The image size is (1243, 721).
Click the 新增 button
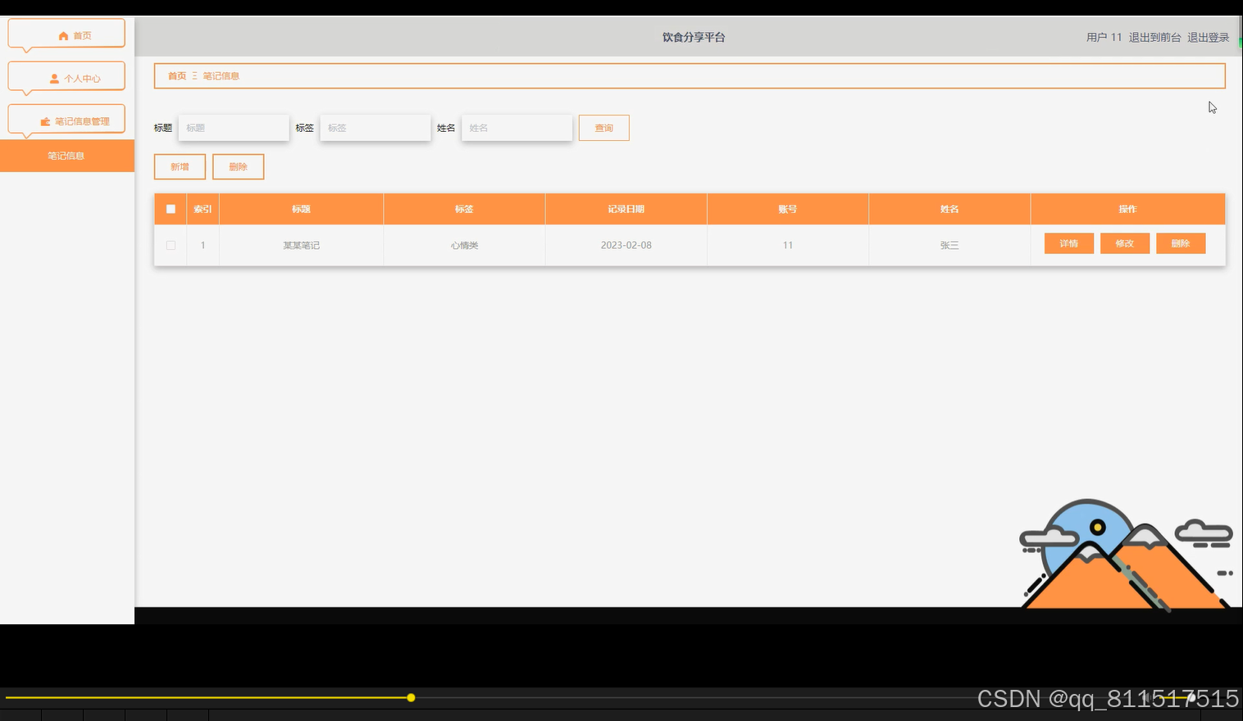180,166
